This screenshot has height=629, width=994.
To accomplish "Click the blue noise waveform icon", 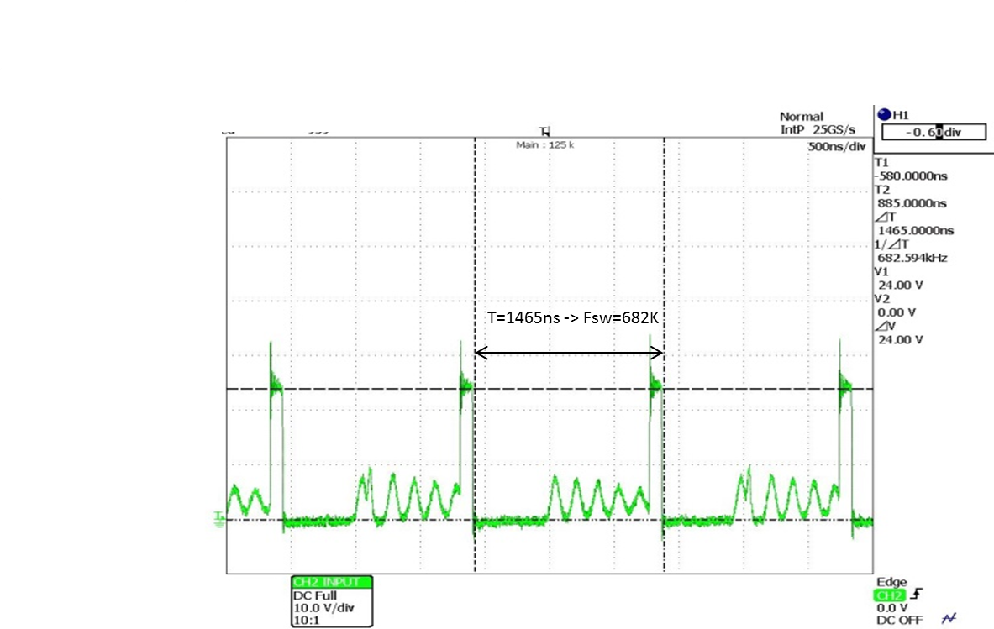I will click(x=949, y=618).
